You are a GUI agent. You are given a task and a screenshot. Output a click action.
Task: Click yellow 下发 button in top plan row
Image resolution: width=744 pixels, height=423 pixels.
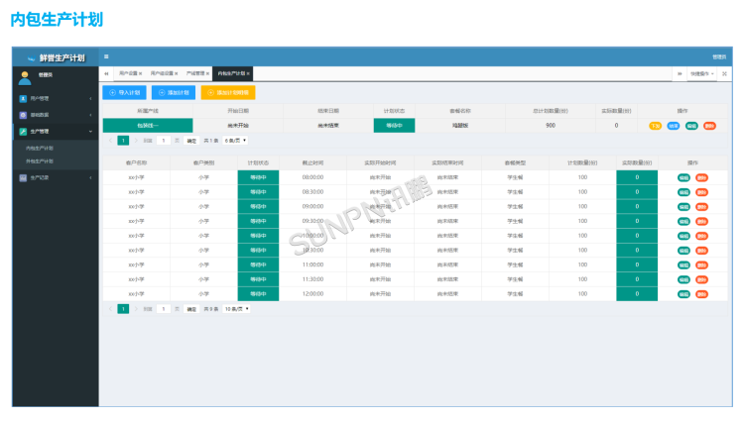coord(656,126)
